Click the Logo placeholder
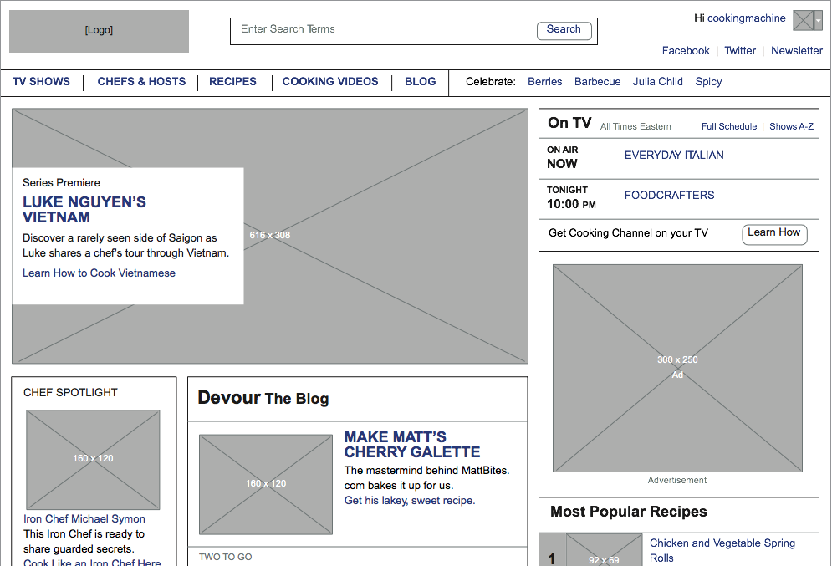 (x=99, y=31)
